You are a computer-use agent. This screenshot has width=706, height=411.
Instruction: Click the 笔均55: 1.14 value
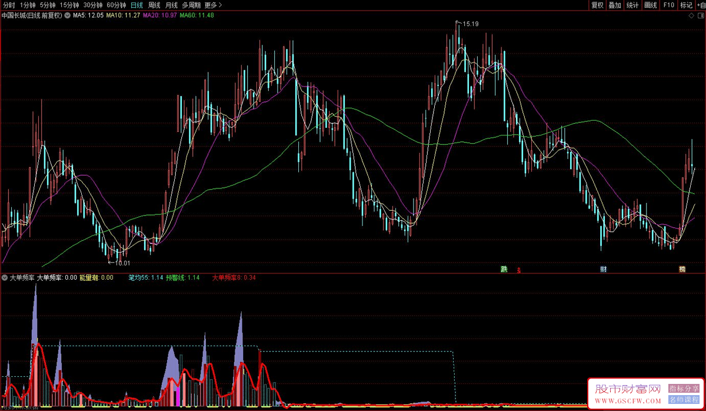[x=146, y=277]
